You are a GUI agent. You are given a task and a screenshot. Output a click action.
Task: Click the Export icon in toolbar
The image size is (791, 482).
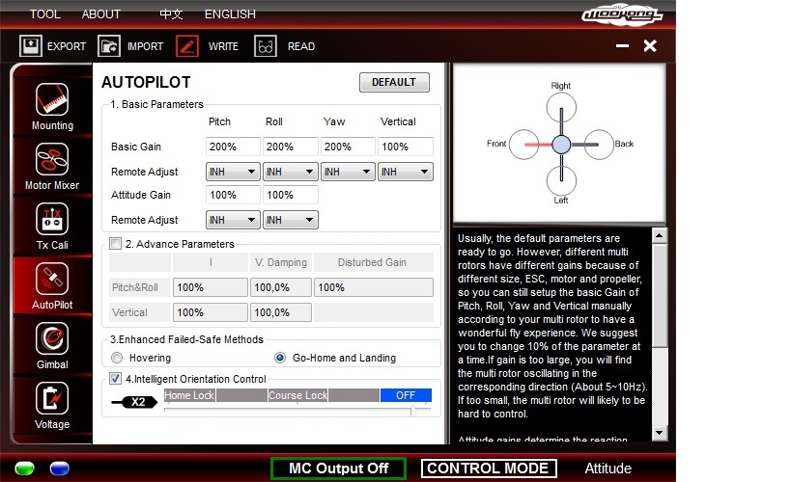tap(31, 45)
